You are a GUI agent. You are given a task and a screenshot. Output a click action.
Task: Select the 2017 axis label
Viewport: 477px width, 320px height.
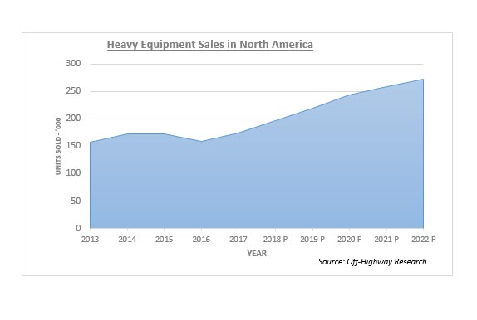coord(238,240)
